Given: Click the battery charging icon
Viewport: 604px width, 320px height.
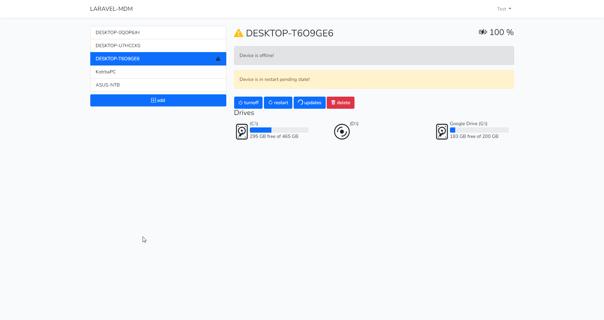Looking at the screenshot, I should 483,32.
